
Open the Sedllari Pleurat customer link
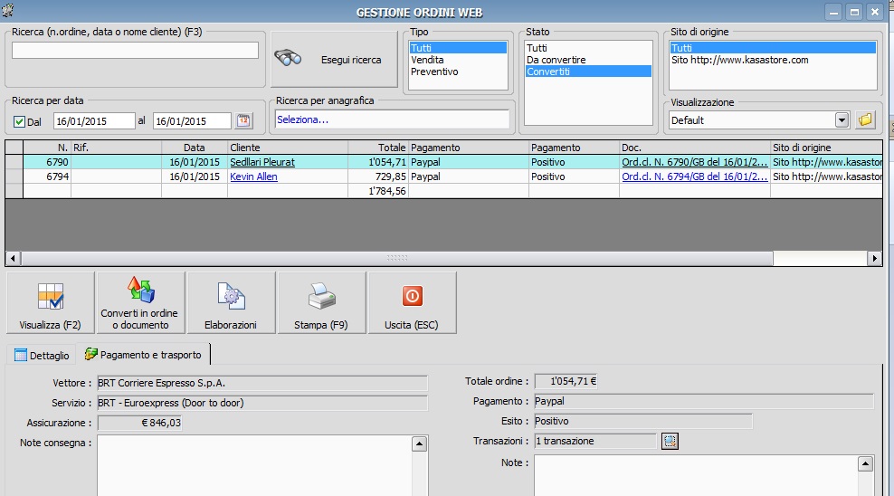click(262, 162)
